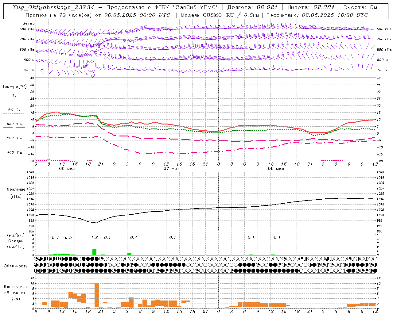Image resolution: width=393 pixels, height=314 pixels.
Task: Click the tallest orange convective cloud bar
Action: coord(97,295)
